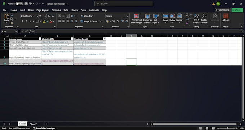Click the Save disk icon in title bar
The image size is (245, 130).
pos(26,4)
